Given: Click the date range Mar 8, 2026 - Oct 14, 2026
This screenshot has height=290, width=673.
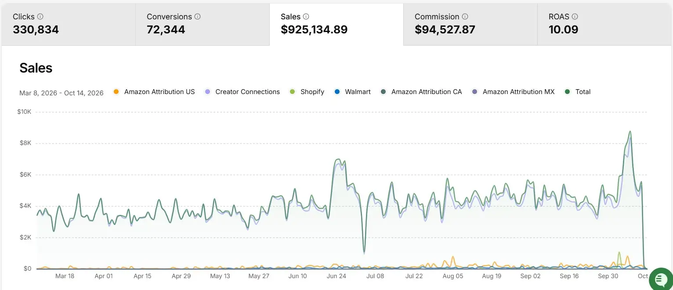Looking at the screenshot, I should click(62, 93).
